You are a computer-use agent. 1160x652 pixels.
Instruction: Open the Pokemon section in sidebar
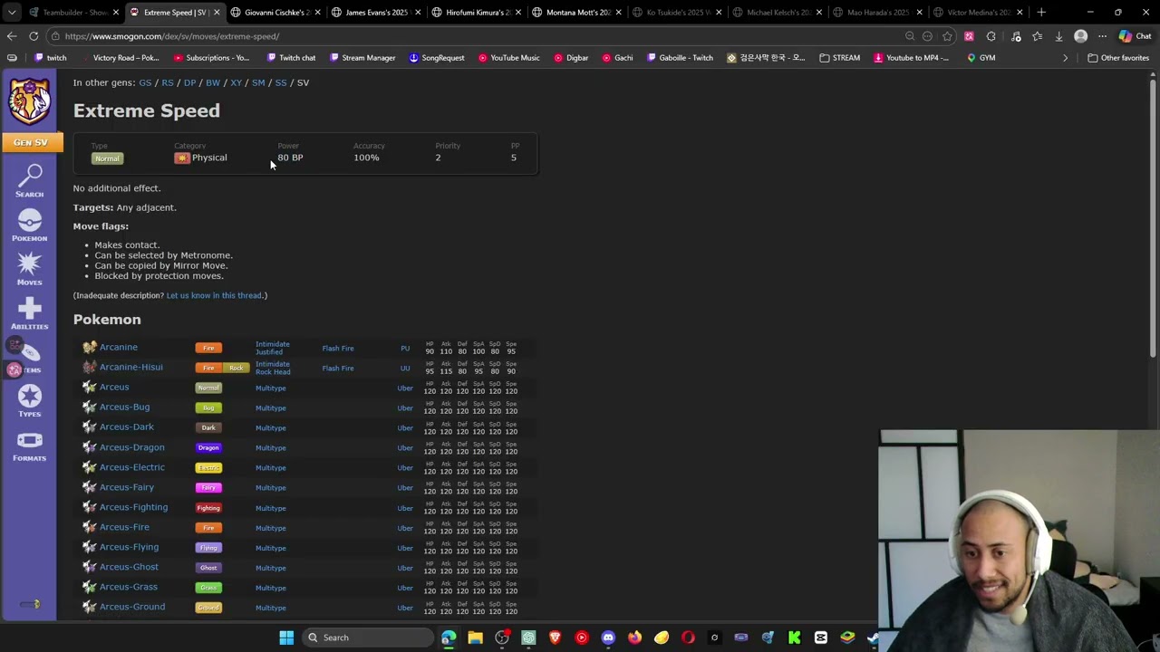click(29, 225)
